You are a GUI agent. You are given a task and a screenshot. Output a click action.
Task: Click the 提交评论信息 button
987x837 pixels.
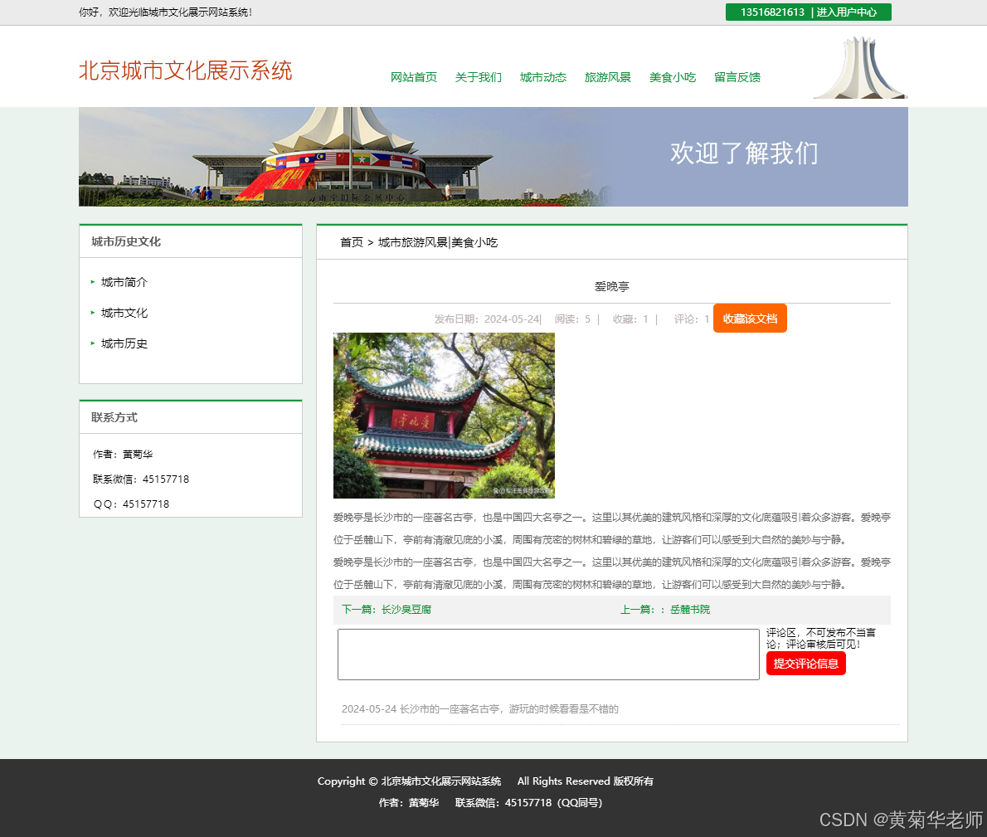[805, 664]
